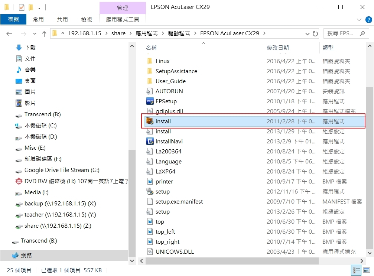Click the highlighted install application icon

(150, 121)
